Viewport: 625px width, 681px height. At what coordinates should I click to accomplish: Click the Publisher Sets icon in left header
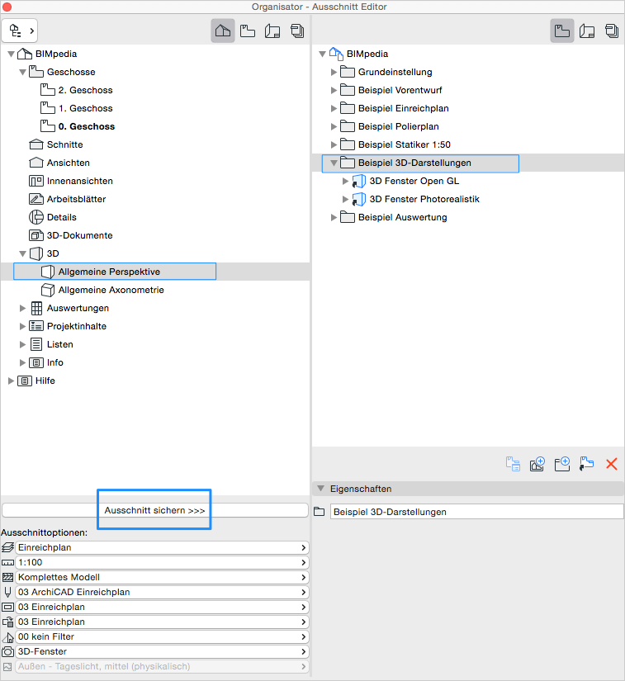(296, 31)
